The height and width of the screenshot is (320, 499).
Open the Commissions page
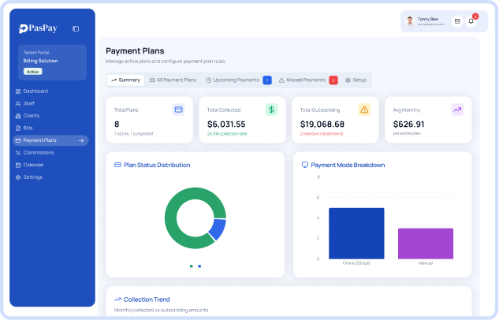[50, 153]
